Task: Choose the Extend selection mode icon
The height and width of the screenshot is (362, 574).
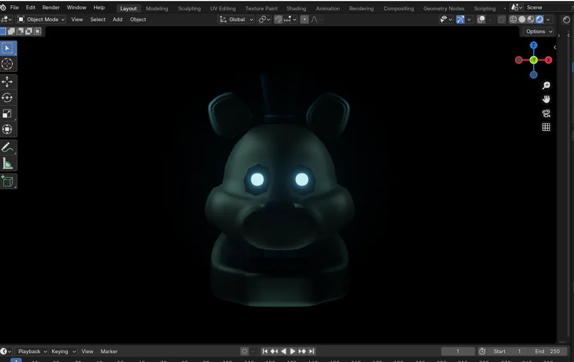Action: 11,31
